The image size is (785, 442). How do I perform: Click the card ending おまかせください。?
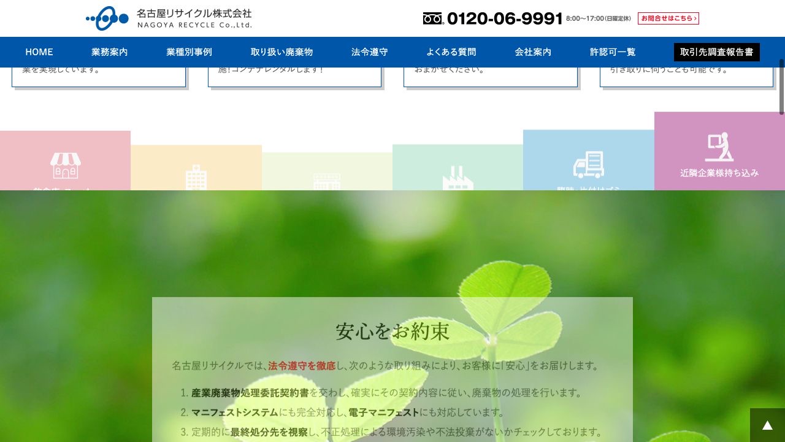point(491,77)
